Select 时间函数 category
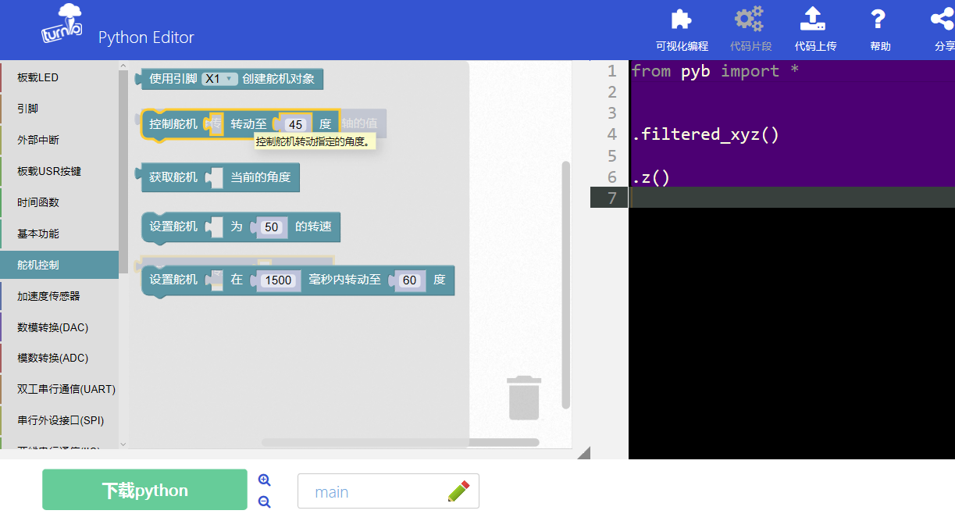The image size is (955, 514). (x=59, y=202)
